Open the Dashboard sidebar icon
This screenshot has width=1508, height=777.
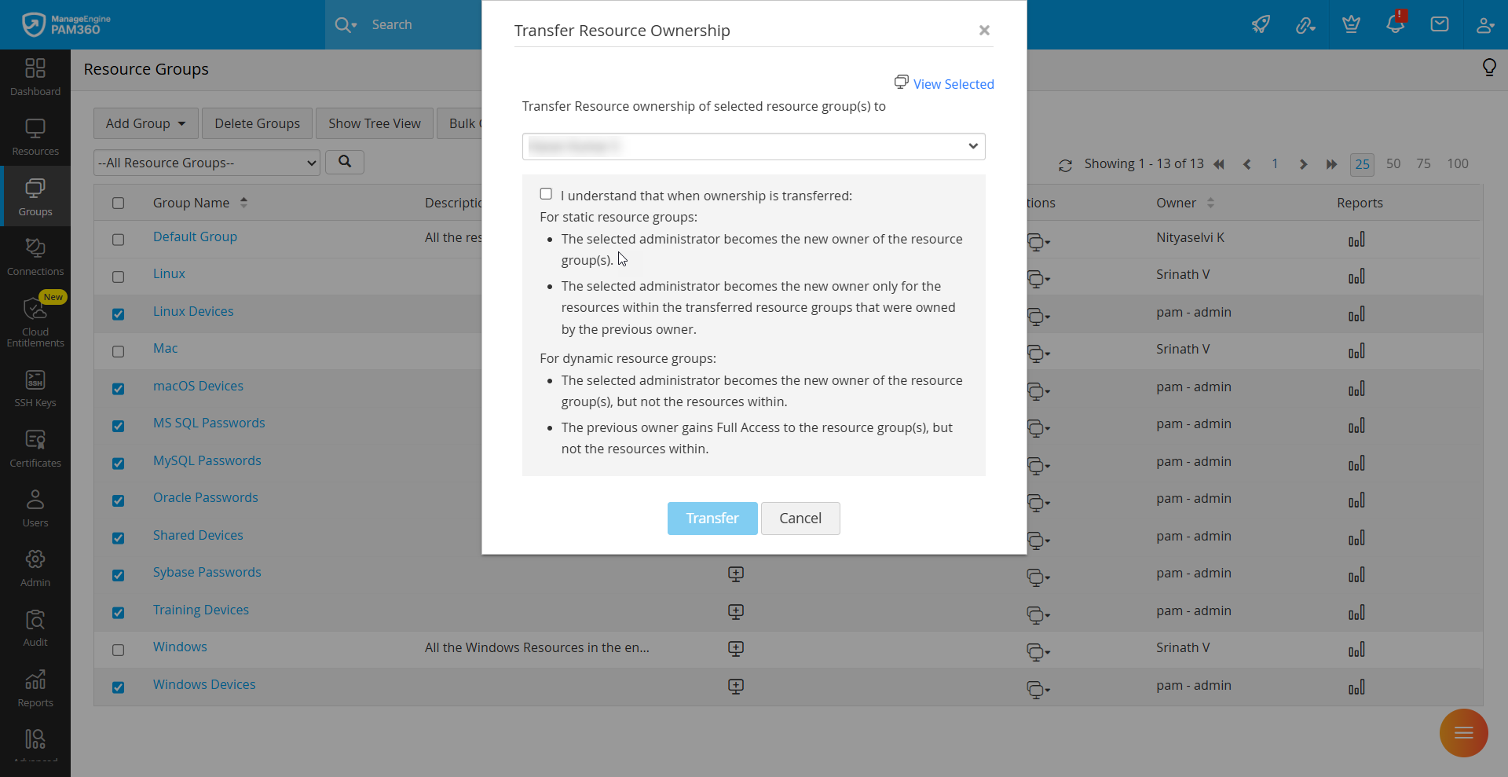tap(35, 77)
